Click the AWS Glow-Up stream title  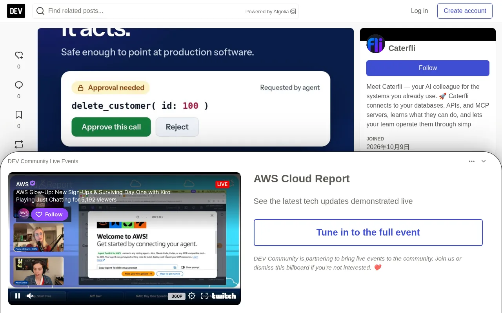tap(93, 192)
